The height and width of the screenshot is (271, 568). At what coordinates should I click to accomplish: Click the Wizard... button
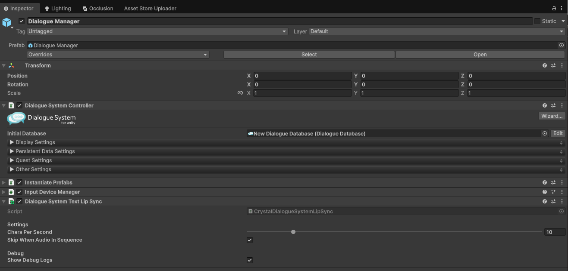(552, 116)
